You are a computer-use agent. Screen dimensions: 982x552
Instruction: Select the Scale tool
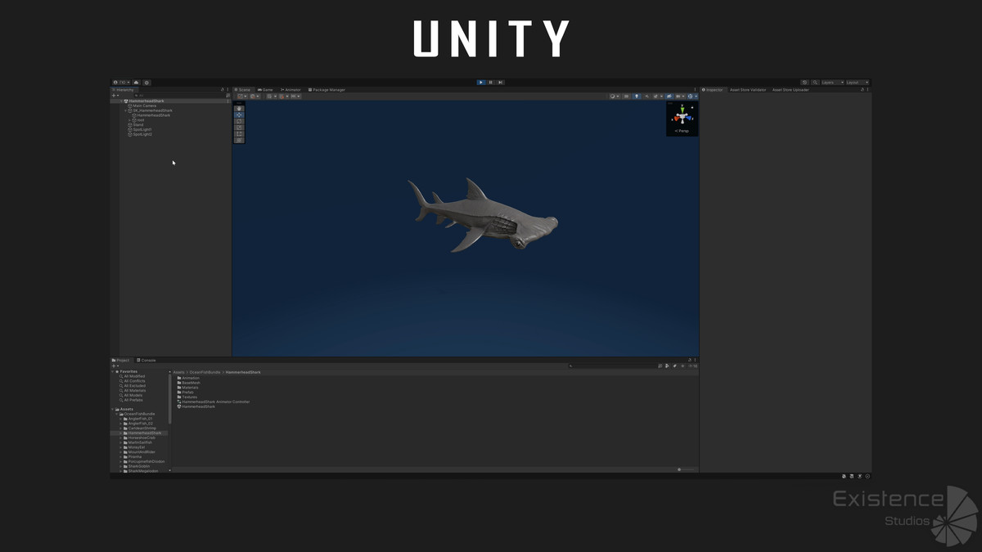click(238, 128)
